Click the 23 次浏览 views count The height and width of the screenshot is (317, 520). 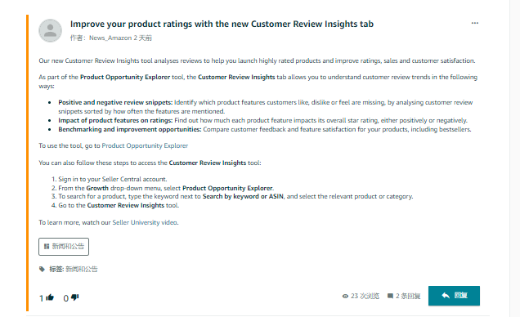[x=365, y=296]
